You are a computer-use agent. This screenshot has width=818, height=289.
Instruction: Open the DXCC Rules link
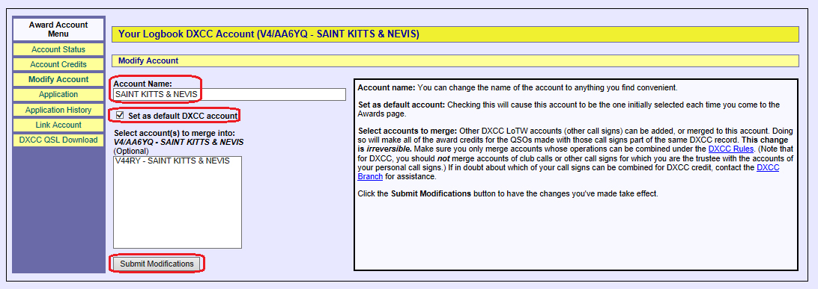point(731,149)
